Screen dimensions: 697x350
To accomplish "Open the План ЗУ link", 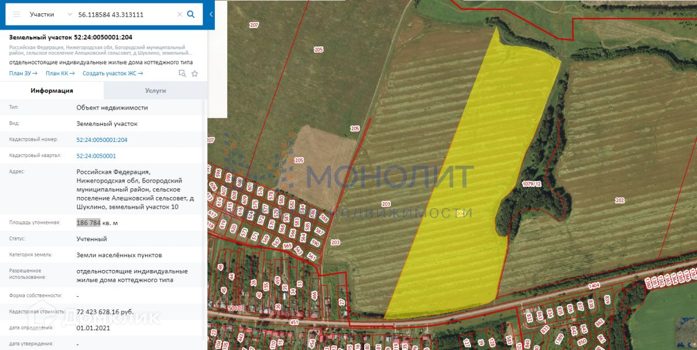I will point(23,74).
